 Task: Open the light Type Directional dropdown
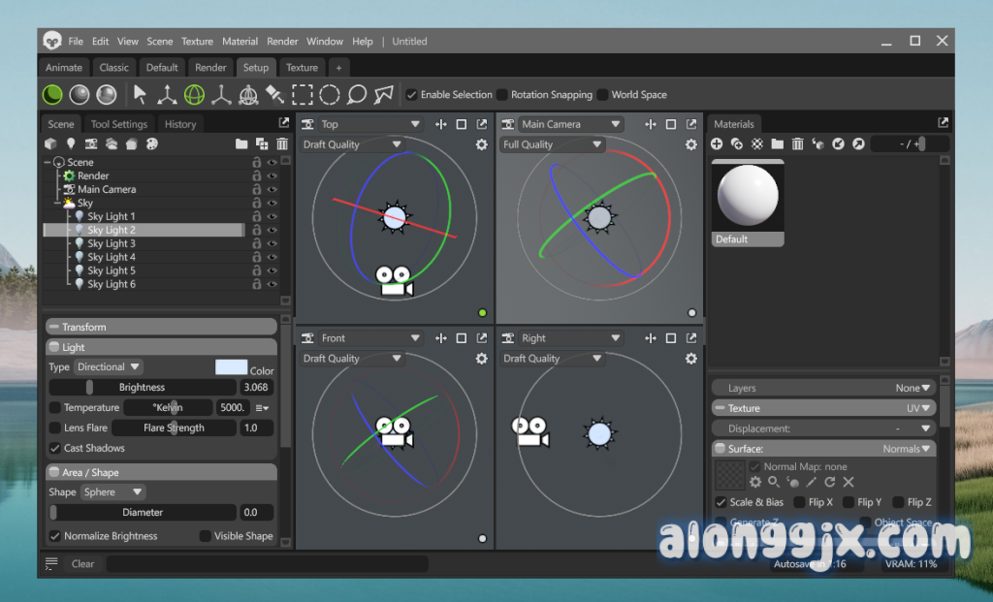click(108, 367)
